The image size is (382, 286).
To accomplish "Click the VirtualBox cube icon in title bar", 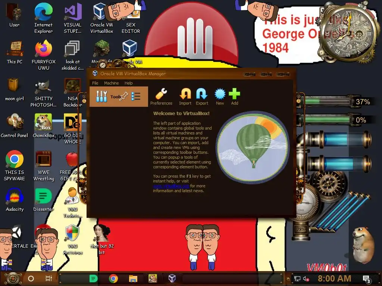I will point(95,73).
